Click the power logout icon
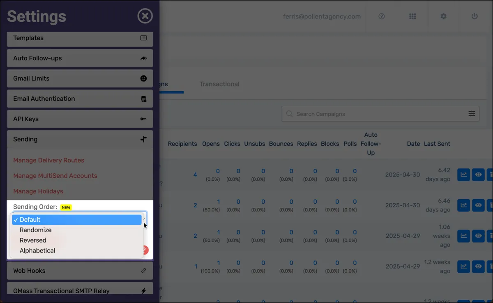This screenshot has width=493, height=303. [475, 16]
